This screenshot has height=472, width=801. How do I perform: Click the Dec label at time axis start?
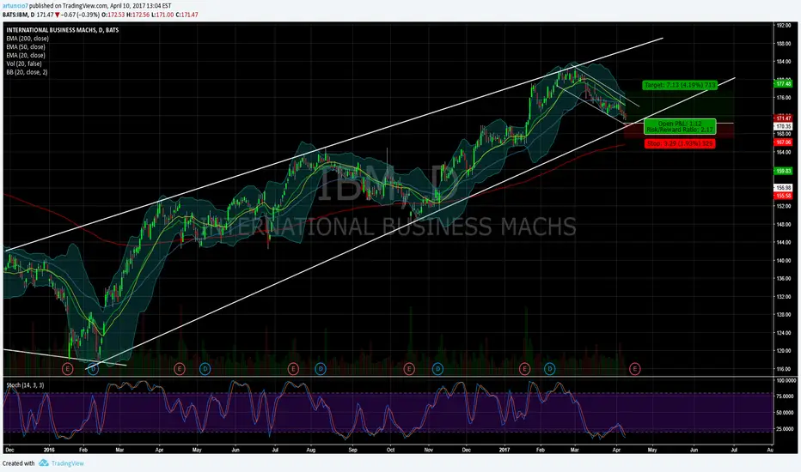(x=9, y=450)
